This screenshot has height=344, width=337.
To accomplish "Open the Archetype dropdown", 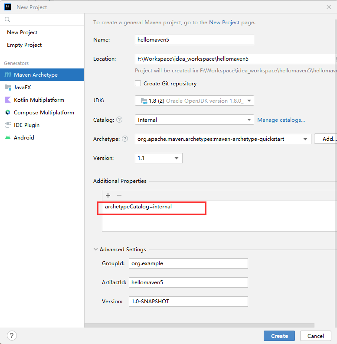I will 223,139.
